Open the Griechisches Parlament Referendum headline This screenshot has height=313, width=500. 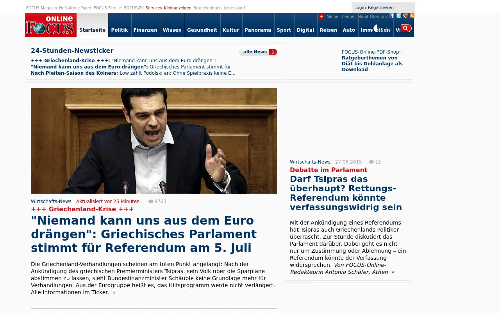tap(144, 234)
